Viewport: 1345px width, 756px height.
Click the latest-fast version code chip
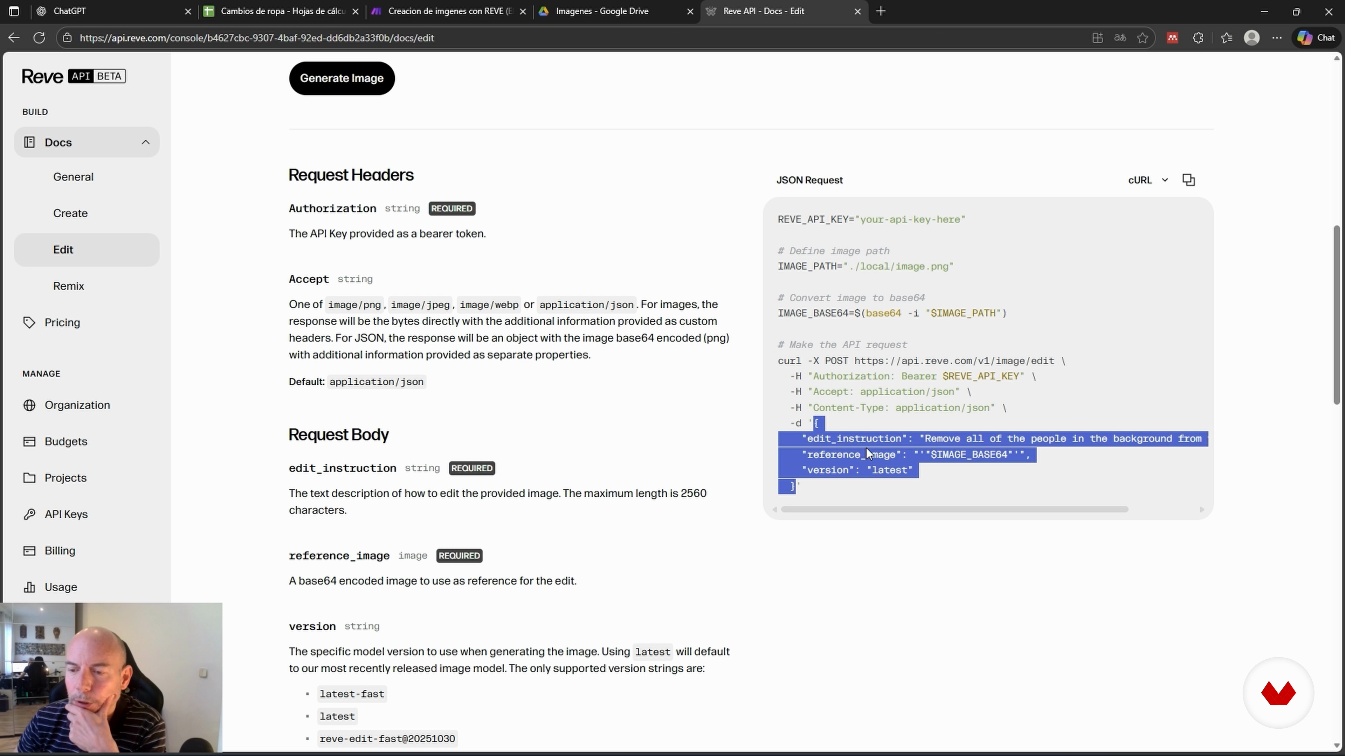tap(352, 694)
